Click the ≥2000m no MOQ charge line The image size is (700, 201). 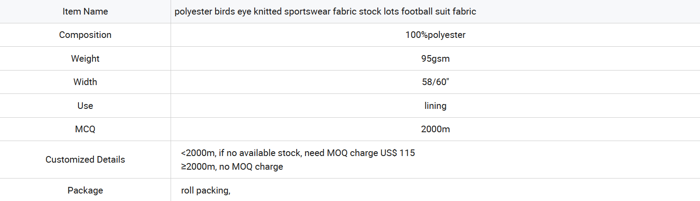click(232, 167)
